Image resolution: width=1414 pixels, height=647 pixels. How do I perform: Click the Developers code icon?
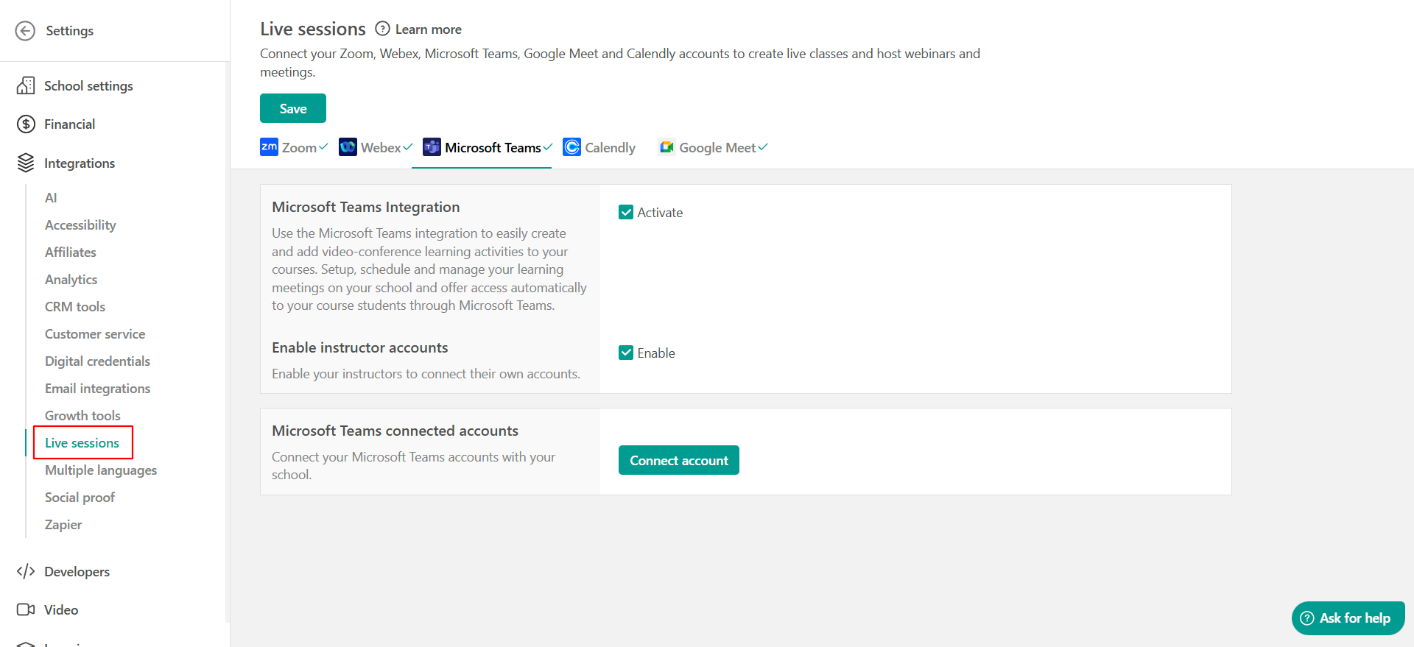[x=26, y=571]
